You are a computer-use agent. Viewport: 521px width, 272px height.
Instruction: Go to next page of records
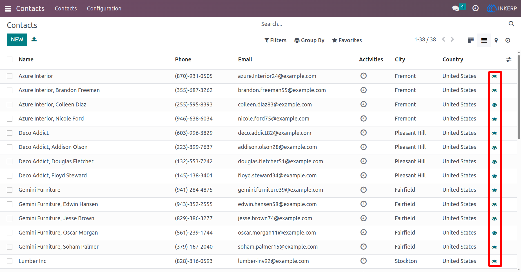pyautogui.click(x=452, y=39)
